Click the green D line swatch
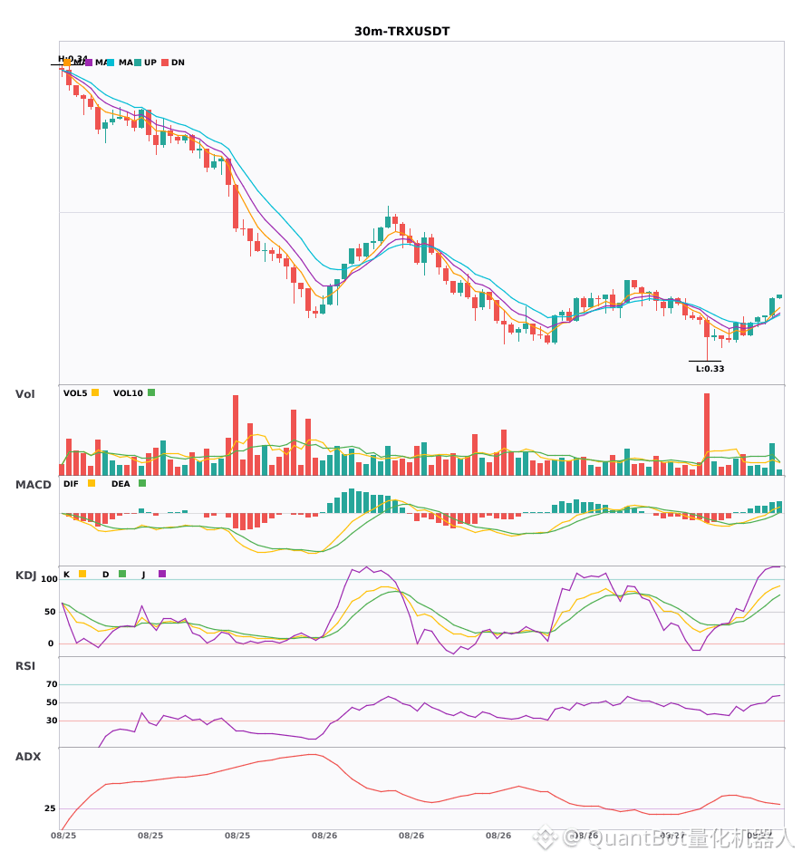The width and height of the screenshot is (802, 861). coord(122,574)
